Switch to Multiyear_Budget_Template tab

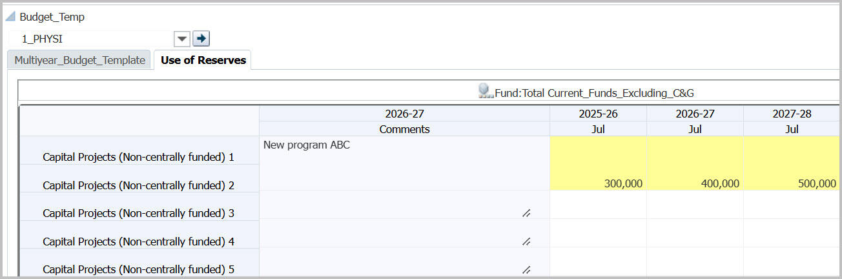point(80,60)
